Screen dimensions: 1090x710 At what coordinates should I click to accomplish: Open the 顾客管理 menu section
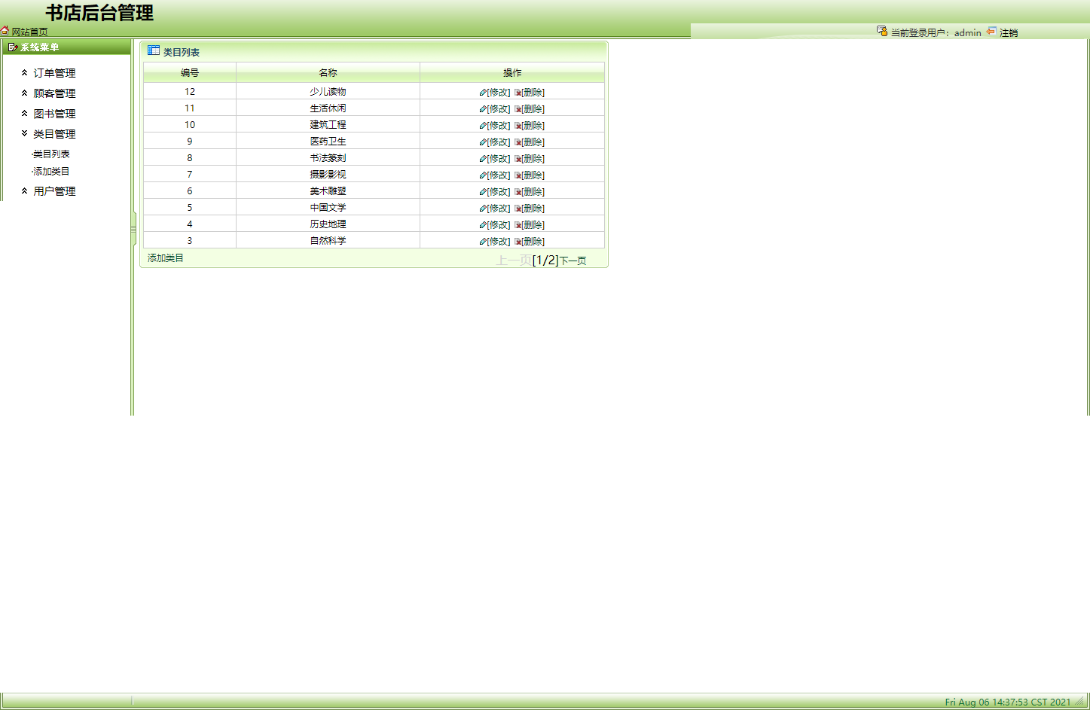[x=54, y=93]
